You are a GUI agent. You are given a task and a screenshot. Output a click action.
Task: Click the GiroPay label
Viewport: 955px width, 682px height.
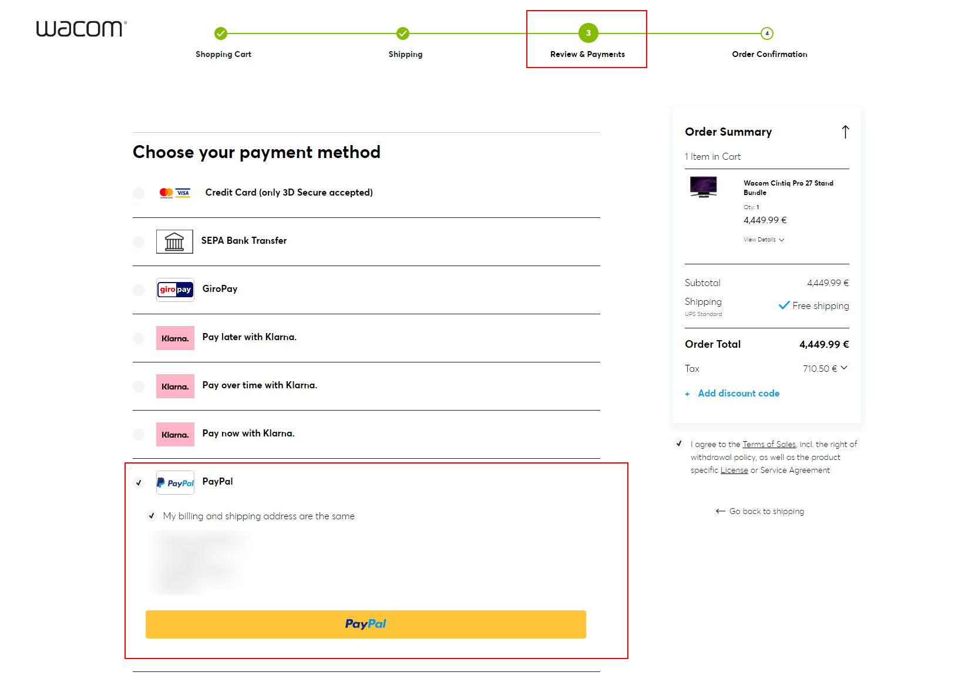(x=220, y=289)
